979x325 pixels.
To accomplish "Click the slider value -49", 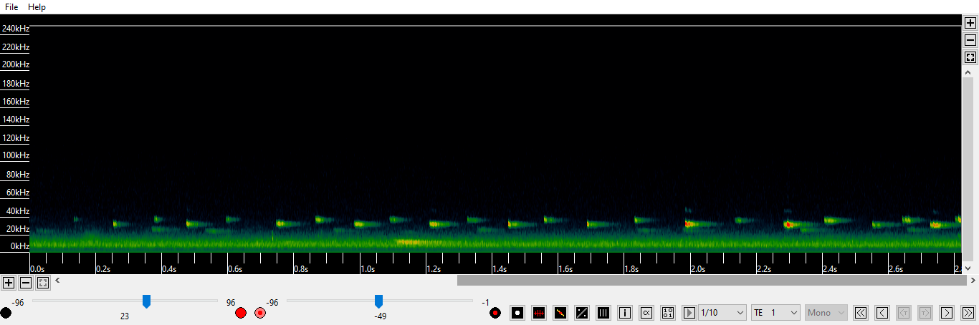I will (381, 316).
